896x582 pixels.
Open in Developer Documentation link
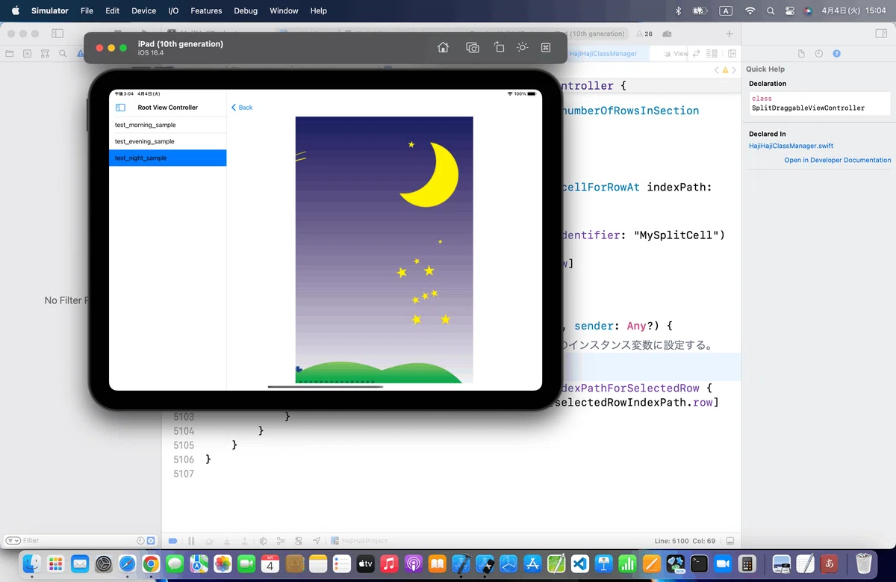coord(837,160)
